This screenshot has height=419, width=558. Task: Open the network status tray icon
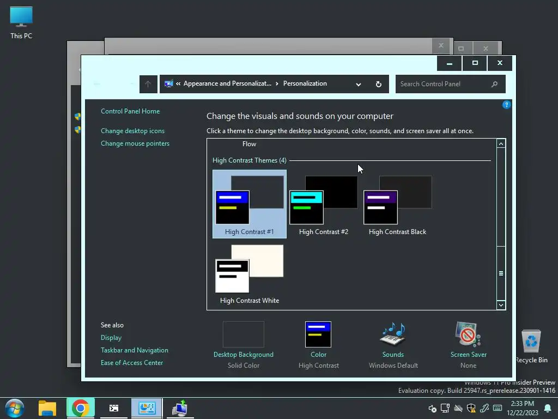point(445,408)
